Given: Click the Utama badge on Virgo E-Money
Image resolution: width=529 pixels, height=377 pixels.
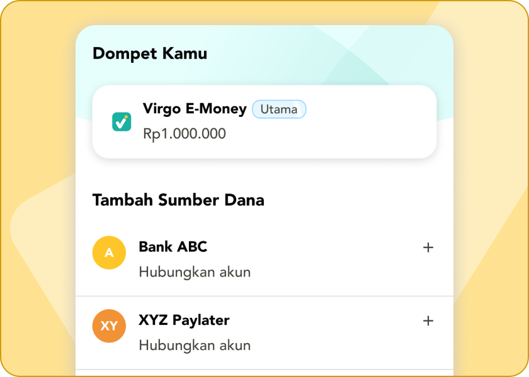Looking at the screenshot, I should point(279,109).
